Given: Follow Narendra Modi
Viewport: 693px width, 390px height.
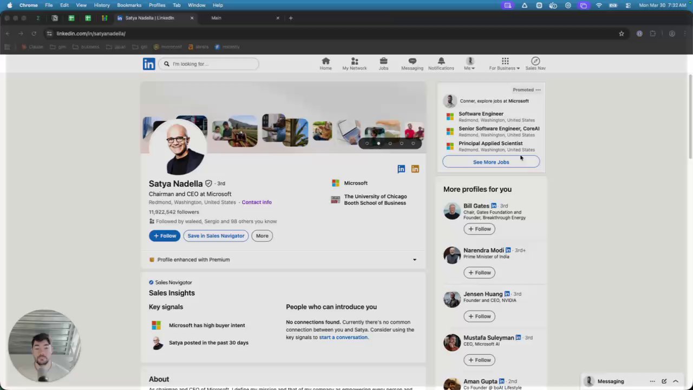Looking at the screenshot, I should click(479, 272).
